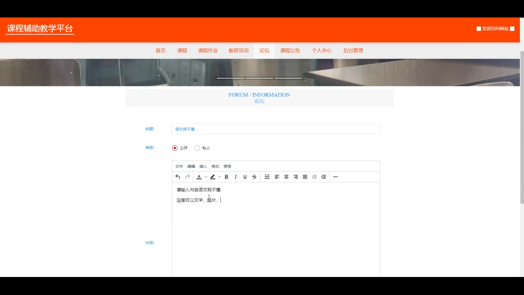The height and width of the screenshot is (295, 524).
Task: Select the 私人 radio option
Action: tap(197, 148)
